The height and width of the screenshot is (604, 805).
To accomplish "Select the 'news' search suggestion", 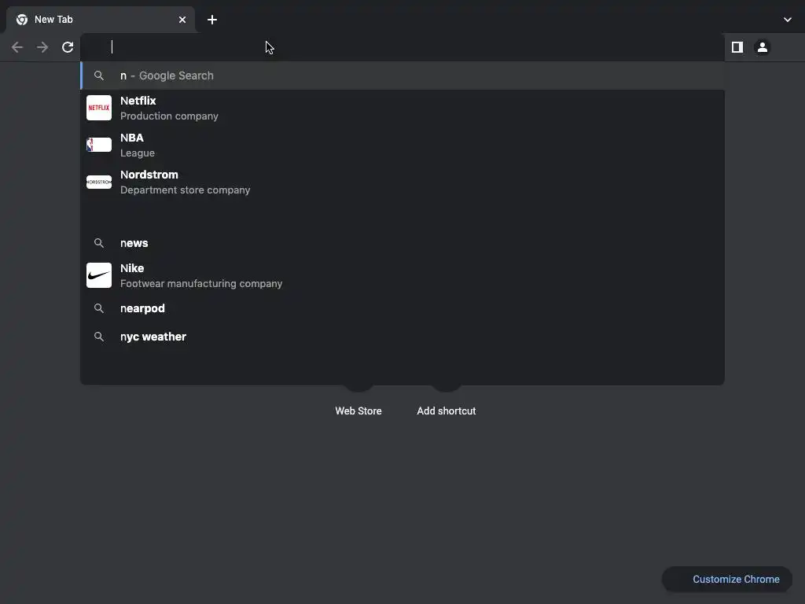I will 402,243.
